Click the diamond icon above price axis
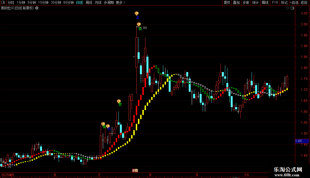This screenshot has width=310, height=178. tap(287, 8)
